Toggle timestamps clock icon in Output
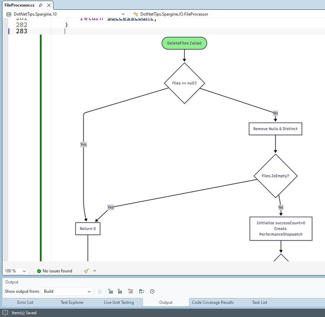The image size is (325, 317). [x=152, y=291]
